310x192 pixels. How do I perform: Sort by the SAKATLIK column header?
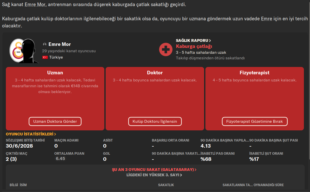point(166,185)
